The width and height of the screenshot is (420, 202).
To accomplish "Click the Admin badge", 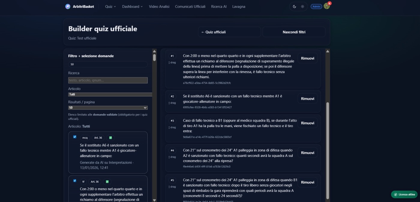I will tap(316, 6).
